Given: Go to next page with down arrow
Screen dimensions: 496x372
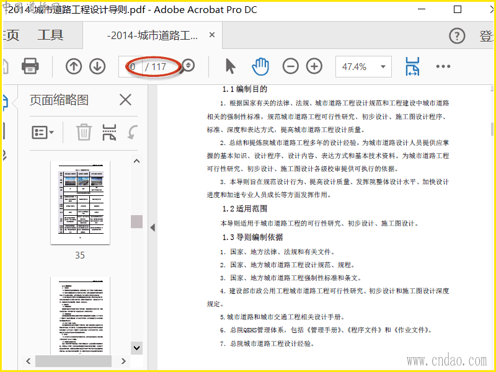Looking at the screenshot, I should point(97,66).
